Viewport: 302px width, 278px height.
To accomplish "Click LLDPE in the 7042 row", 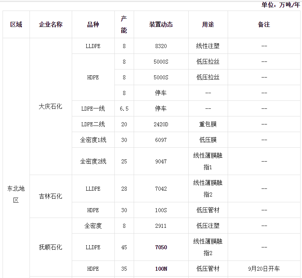I will coord(93,188).
